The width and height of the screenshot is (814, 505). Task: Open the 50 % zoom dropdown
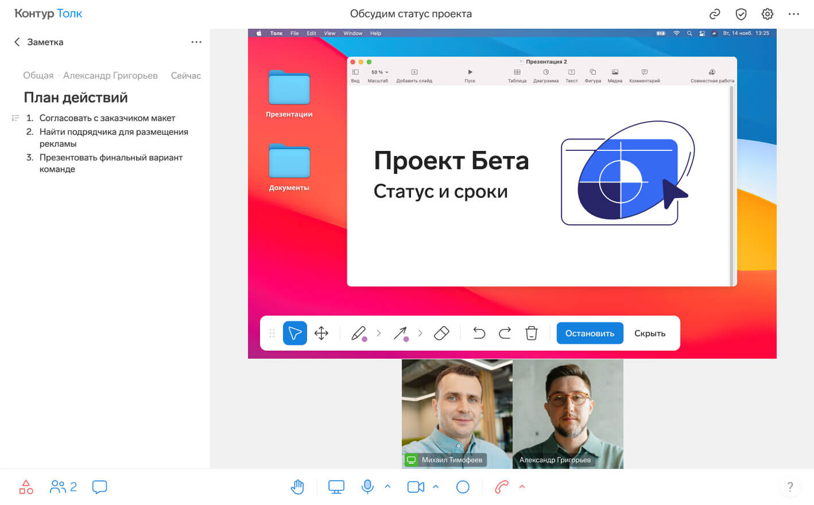pyautogui.click(x=379, y=72)
